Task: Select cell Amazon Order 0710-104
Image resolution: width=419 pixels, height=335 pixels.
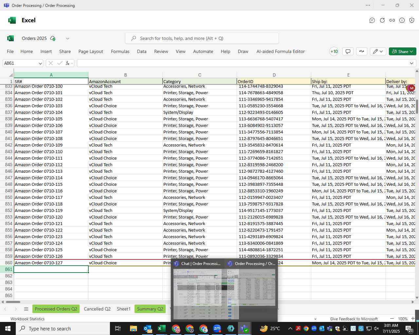Action: coord(51,112)
